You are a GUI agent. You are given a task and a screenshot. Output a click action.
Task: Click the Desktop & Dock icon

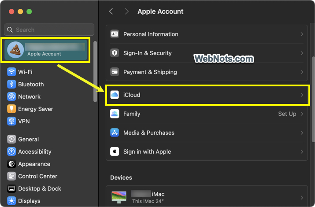tap(11, 189)
